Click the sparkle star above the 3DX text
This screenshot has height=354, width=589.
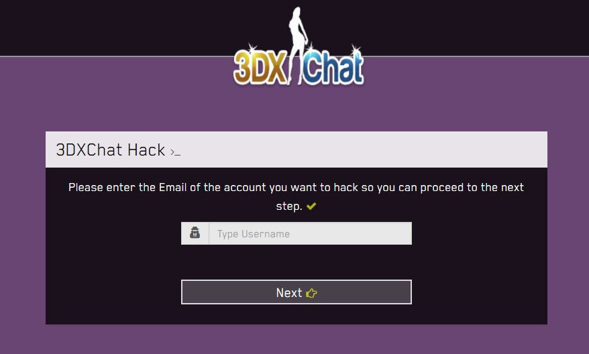tap(251, 49)
